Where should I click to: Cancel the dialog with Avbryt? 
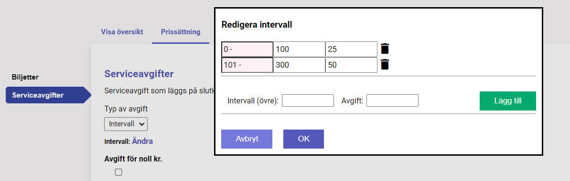click(247, 139)
